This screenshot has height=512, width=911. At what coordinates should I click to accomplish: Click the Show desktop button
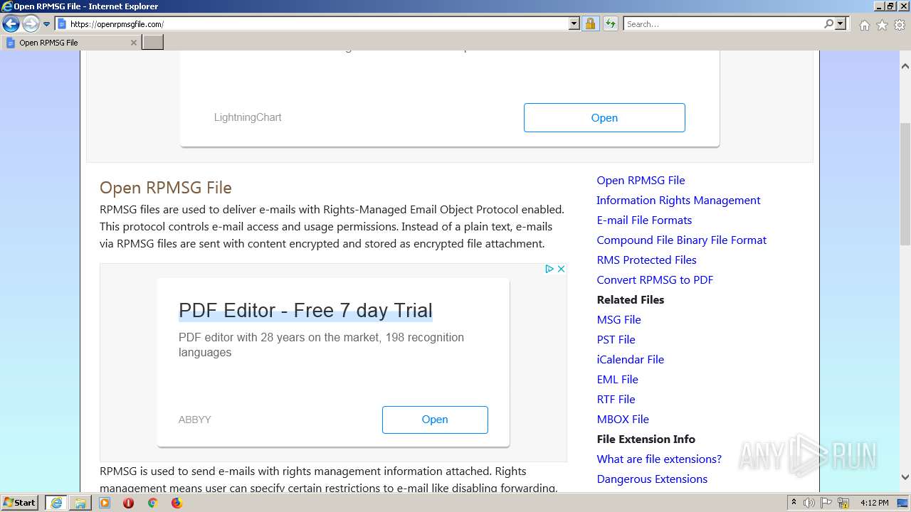pos(903,503)
